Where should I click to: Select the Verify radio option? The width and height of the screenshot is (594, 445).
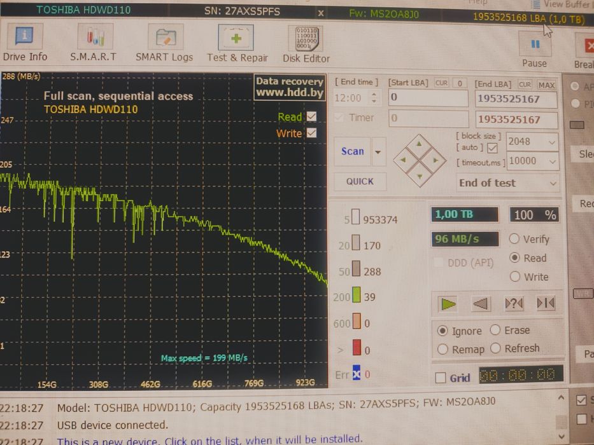point(514,238)
